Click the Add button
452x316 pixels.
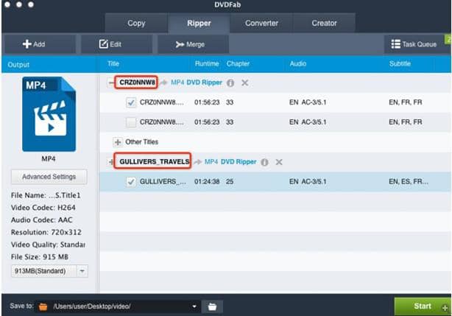40,44
